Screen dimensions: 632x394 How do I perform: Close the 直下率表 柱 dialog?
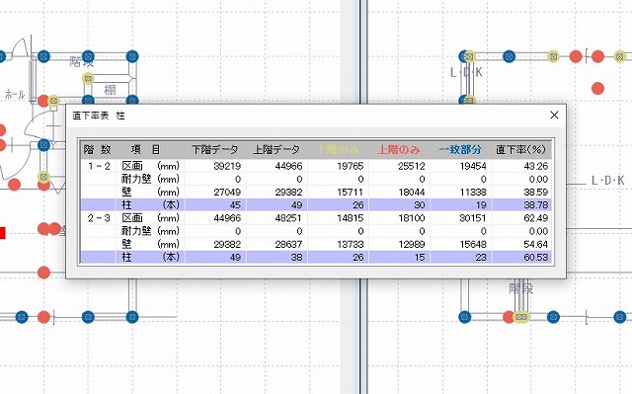554,116
